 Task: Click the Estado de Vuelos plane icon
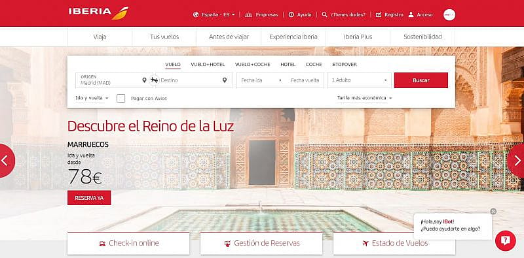(365, 244)
